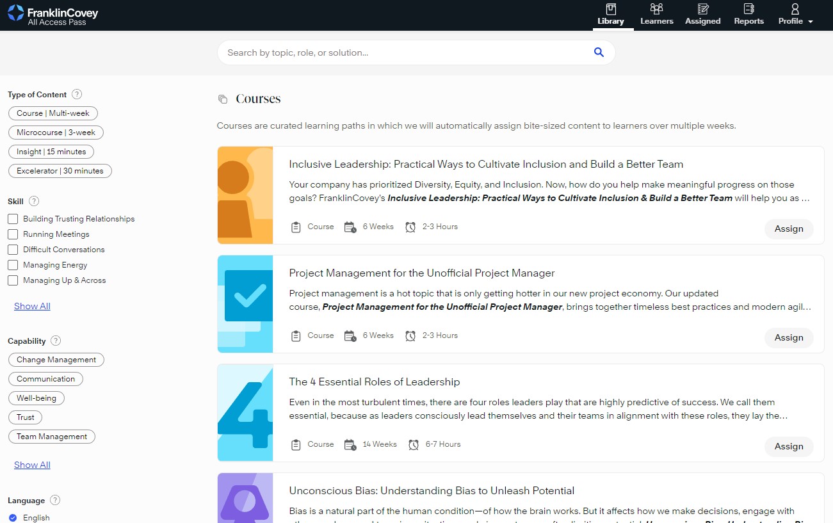This screenshot has width=833, height=523.
Task: Select the Change Management capability
Action: 56,360
